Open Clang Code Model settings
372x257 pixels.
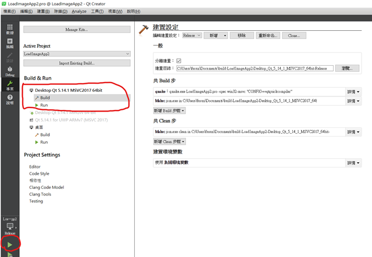coord(46,187)
